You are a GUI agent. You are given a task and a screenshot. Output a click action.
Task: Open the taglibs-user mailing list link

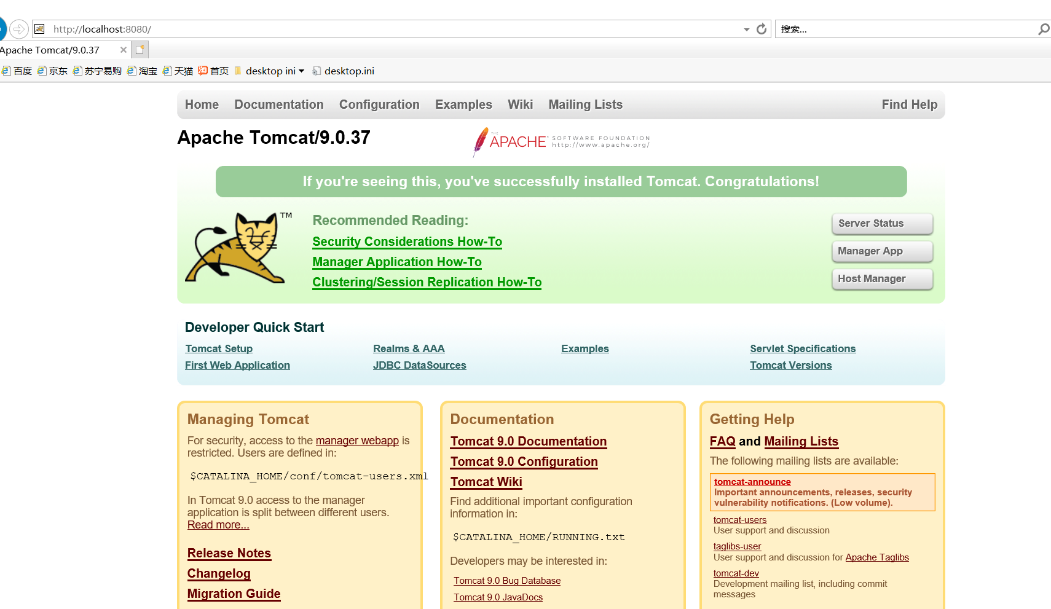[x=737, y=546]
